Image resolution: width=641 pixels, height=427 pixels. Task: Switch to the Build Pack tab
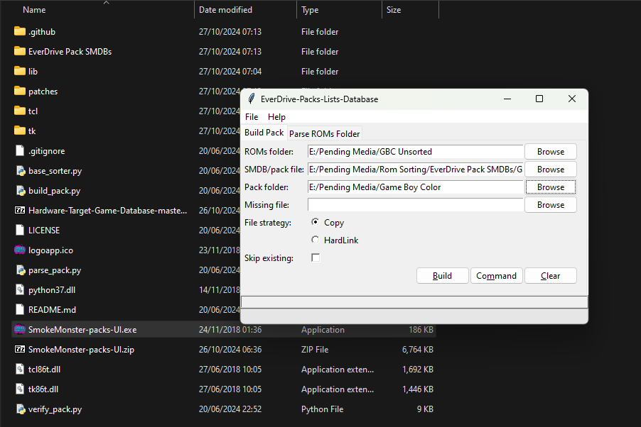pyautogui.click(x=264, y=133)
